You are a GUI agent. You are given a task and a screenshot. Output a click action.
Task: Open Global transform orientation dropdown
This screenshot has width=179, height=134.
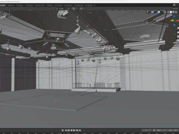click(61, 9)
